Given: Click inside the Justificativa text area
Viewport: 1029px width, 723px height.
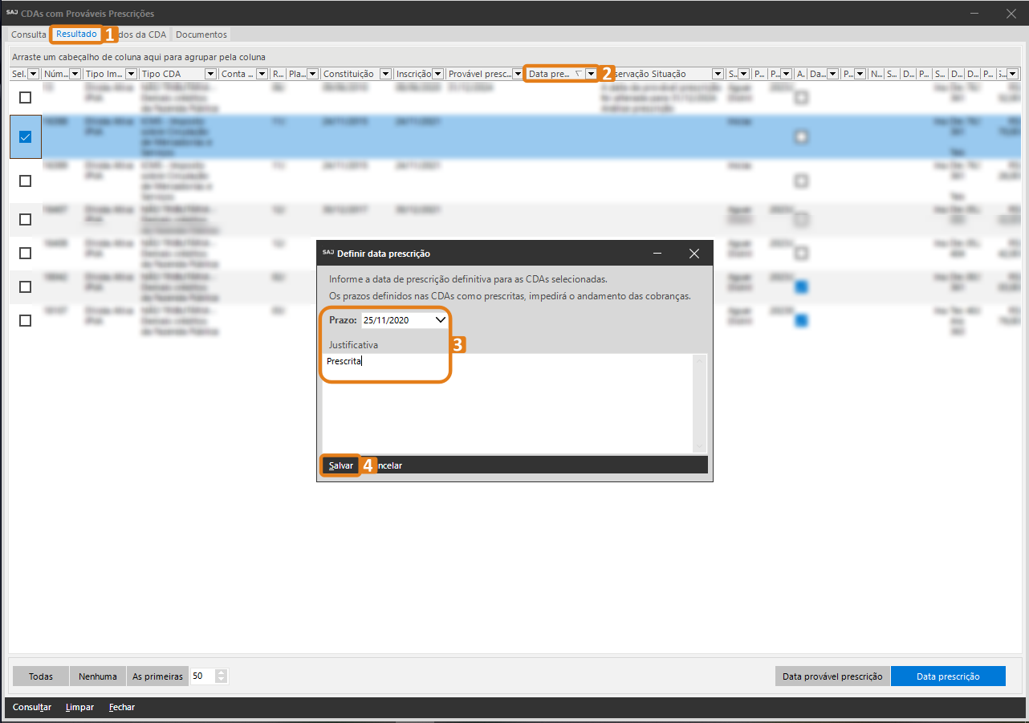Looking at the screenshot, I should click(x=514, y=409).
